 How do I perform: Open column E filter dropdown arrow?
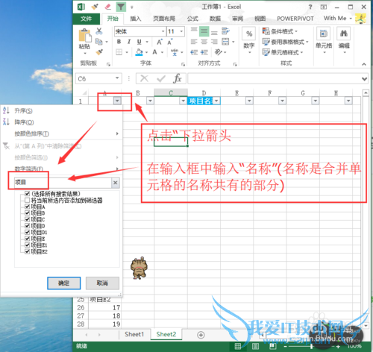click(249, 101)
